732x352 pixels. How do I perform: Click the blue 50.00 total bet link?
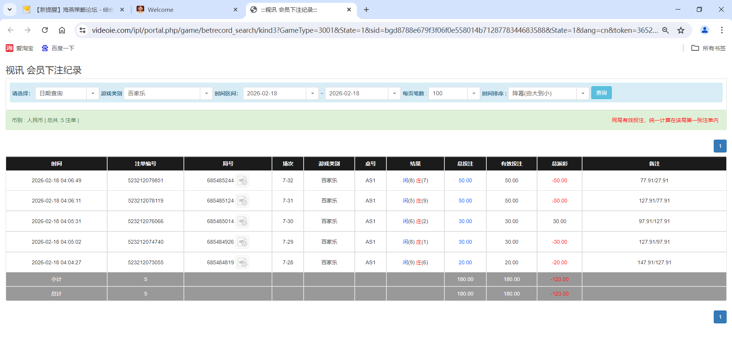click(x=465, y=180)
